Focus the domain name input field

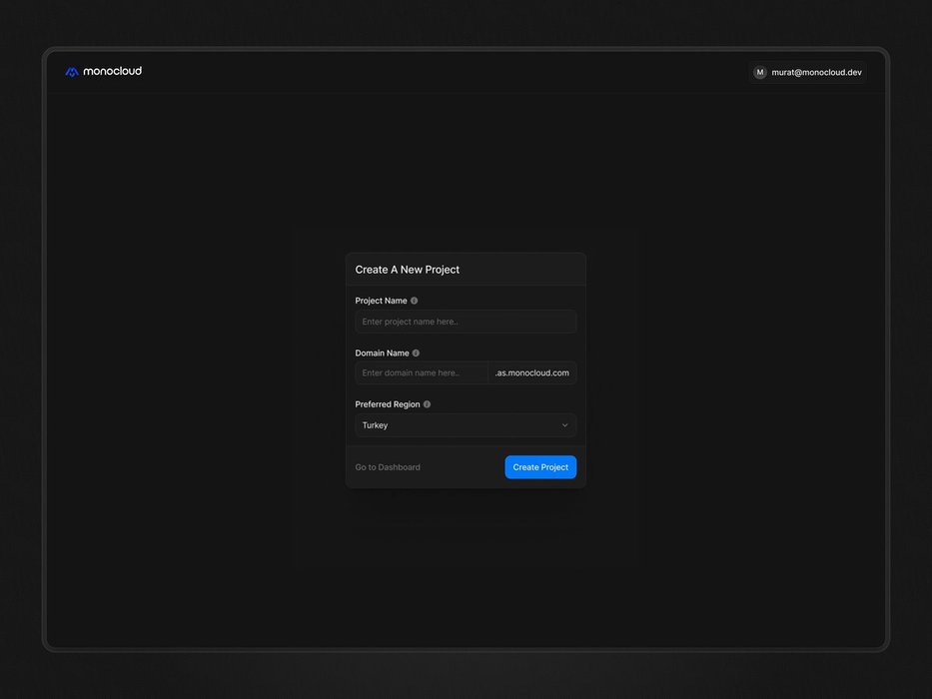(422, 372)
